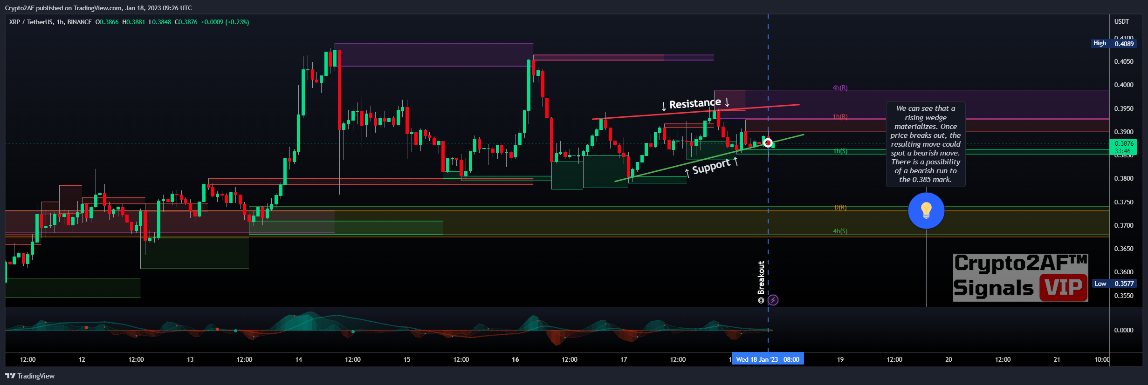Select the Low value L0.3848
This screenshot has height=385, width=1148.
[x=160, y=22]
